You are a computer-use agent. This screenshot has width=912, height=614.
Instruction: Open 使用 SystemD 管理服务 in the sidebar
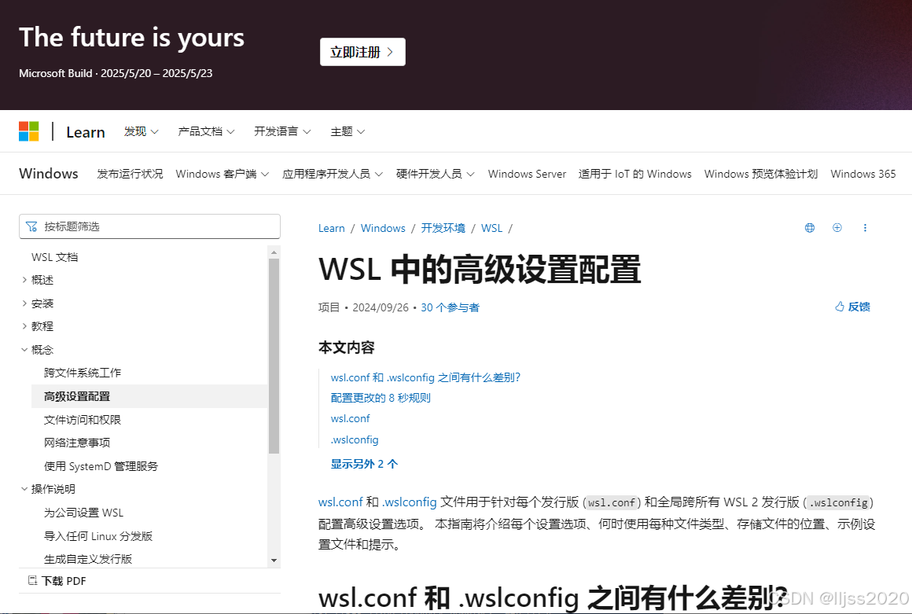[101, 465]
